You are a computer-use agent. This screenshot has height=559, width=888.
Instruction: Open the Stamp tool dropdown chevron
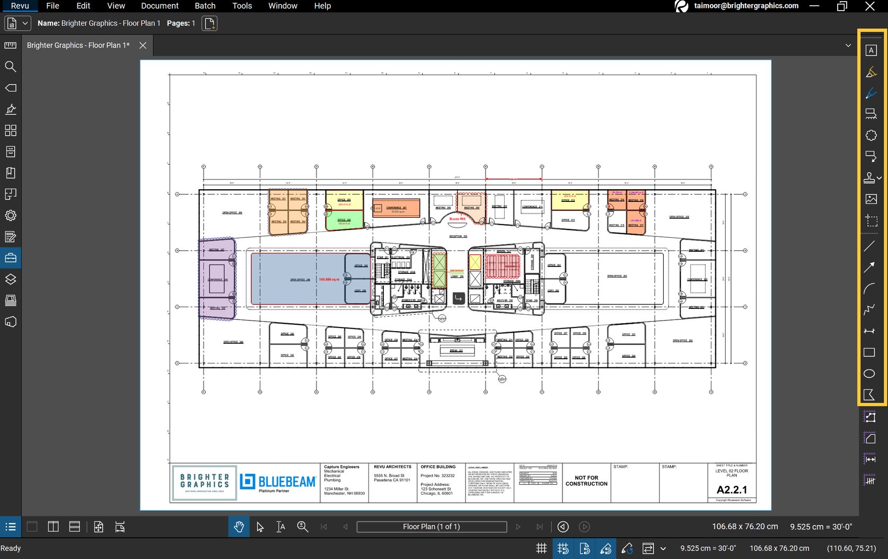(x=878, y=178)
